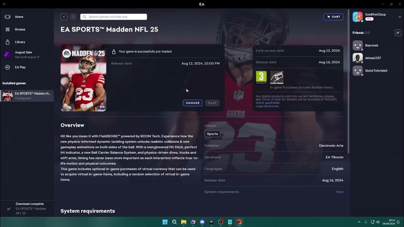Screen dimensions: 404x227
Task: Click the pre-loaded status icon
Action: click(114, 51)
